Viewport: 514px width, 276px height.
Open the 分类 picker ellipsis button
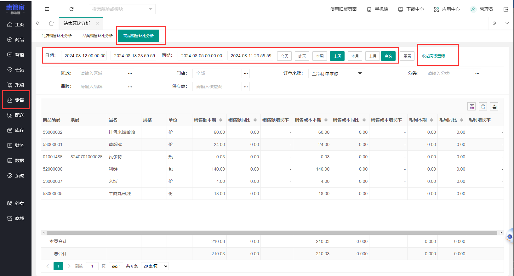pos(477,73)
